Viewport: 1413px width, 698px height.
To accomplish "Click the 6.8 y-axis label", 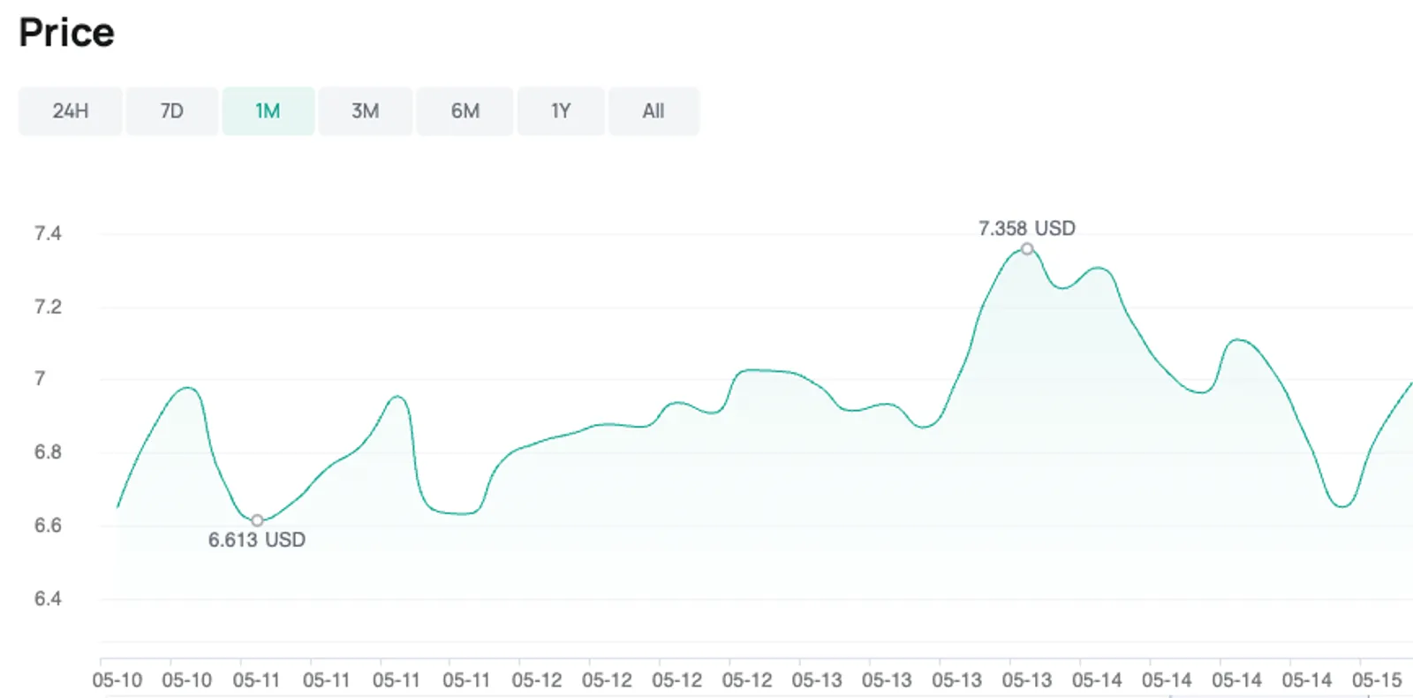I will (48, 452).
